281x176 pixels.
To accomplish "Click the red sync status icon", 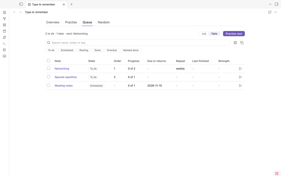I will [277, 173].
